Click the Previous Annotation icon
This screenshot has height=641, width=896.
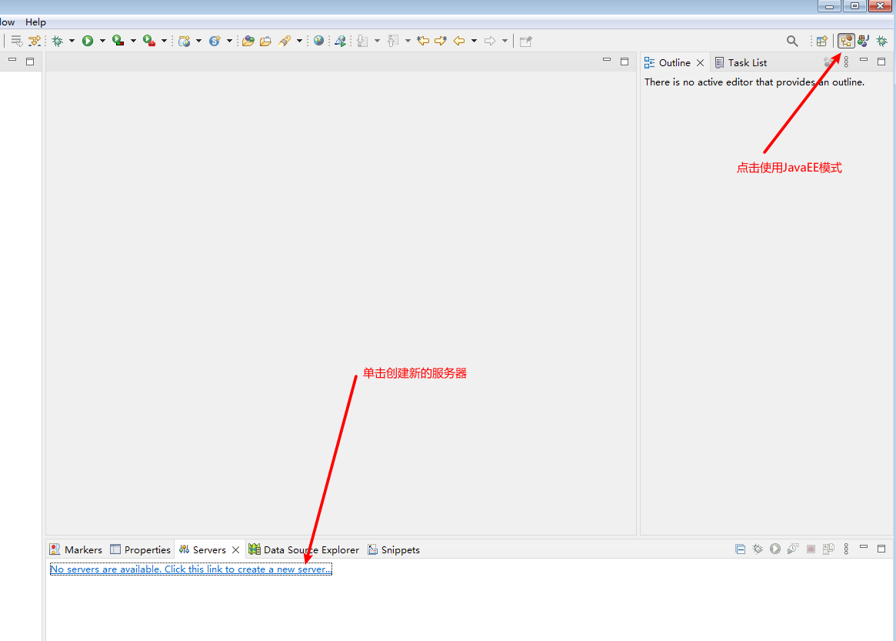click(393, 41)
